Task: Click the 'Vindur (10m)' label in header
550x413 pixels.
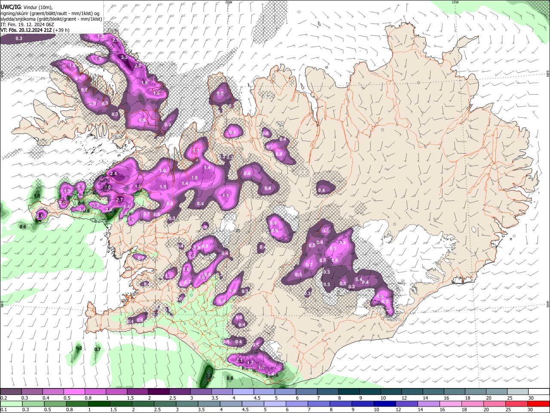Action: tap(38, 7)
